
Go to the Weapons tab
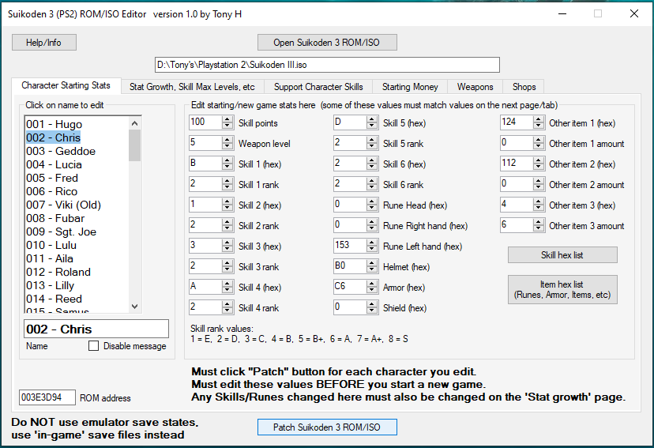(475, 87)
